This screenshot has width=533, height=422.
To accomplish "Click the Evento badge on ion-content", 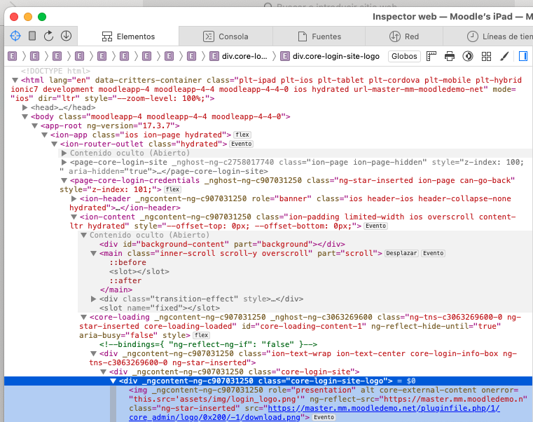I will [375, 226].
